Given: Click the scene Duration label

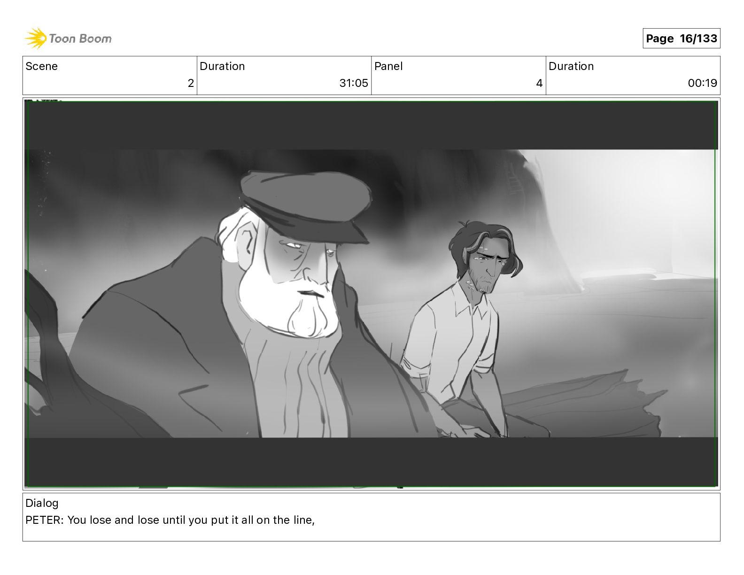Looking at the screenshot, I should pos(222,66).
